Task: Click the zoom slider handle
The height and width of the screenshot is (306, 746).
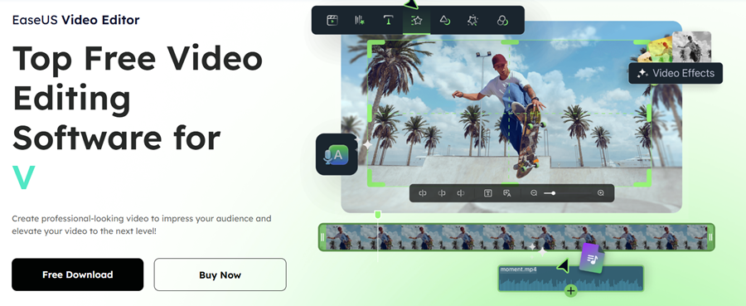Action: 553,193
